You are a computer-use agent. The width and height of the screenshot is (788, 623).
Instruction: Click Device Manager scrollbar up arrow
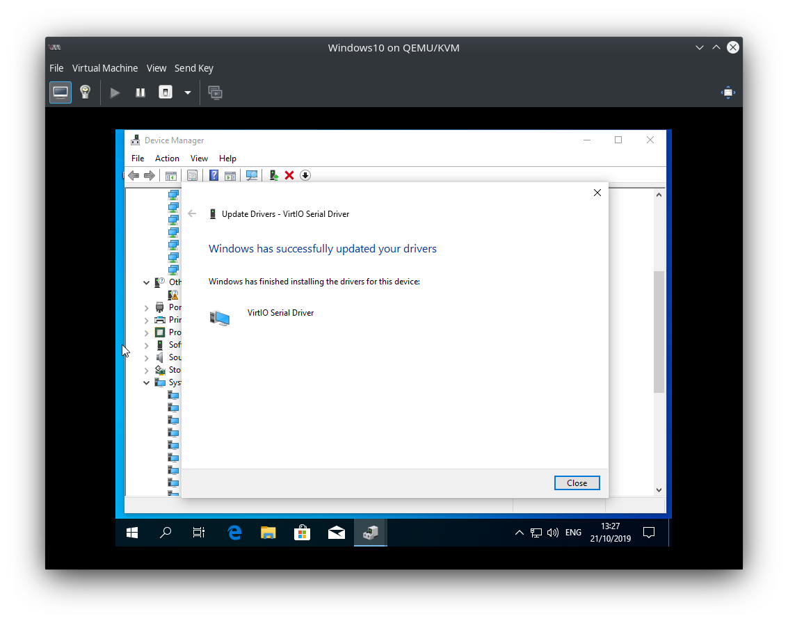[x=659, y=195]
